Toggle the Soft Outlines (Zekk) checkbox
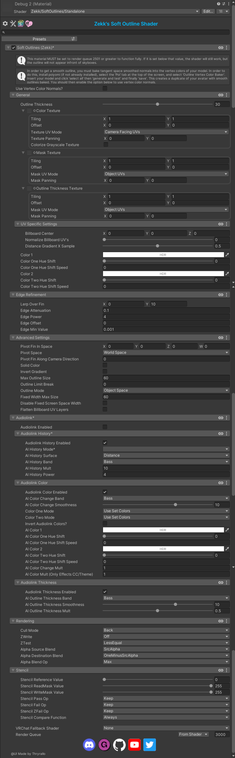 click(14, 48)
